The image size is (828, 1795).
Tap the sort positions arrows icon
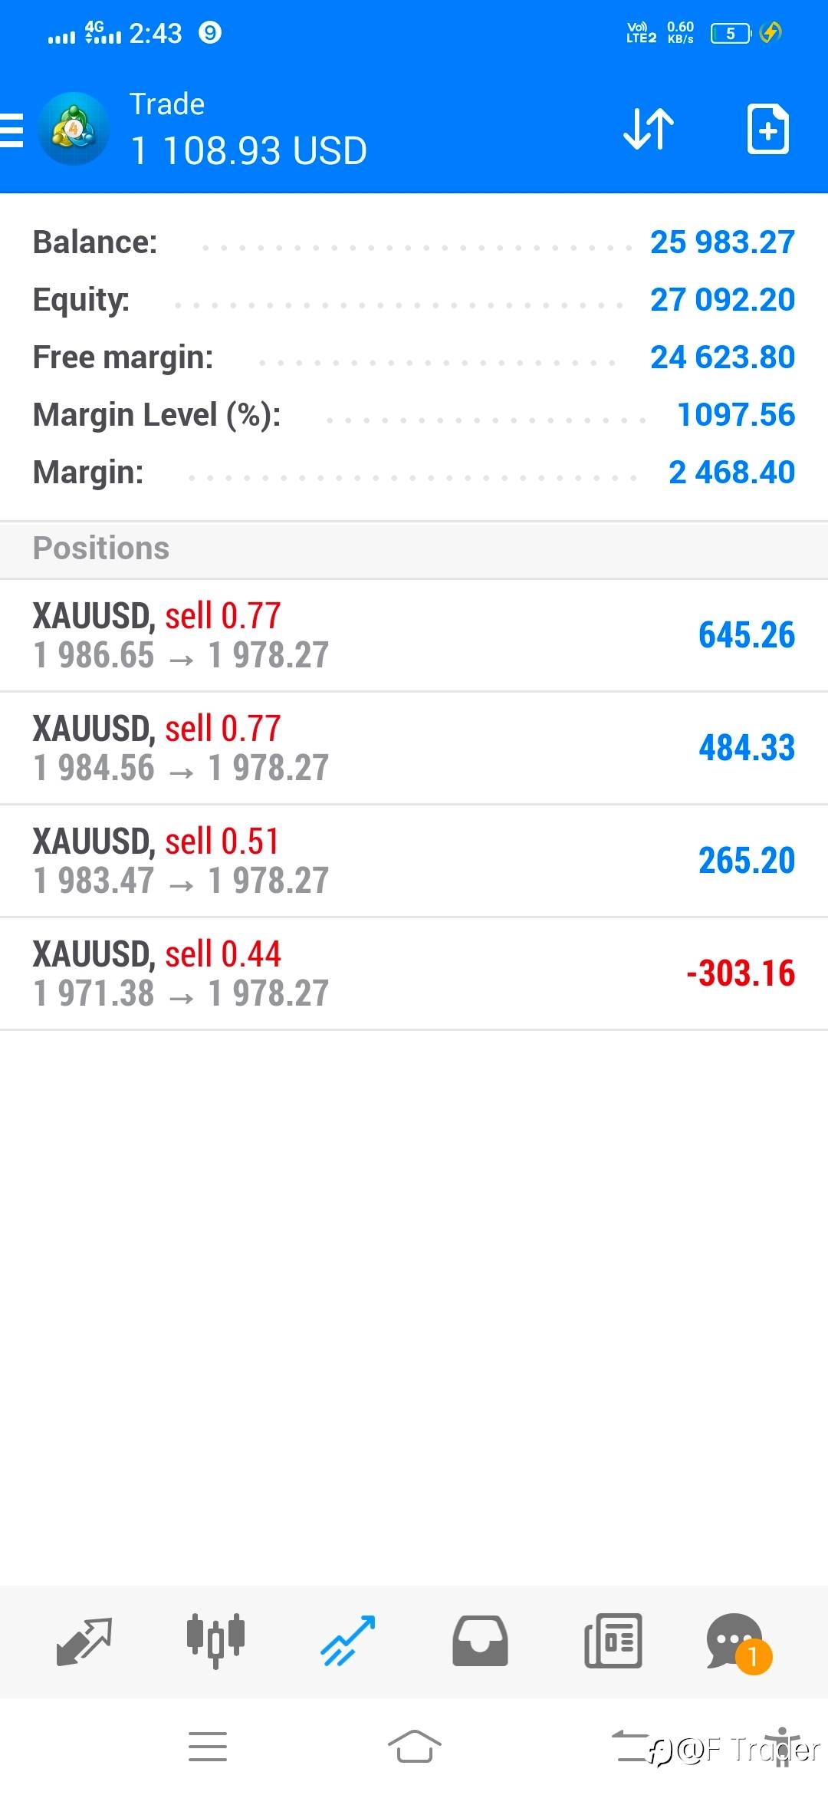tap(649, 129)
